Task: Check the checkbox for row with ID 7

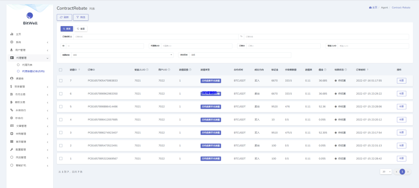Action: click(61, 81)
